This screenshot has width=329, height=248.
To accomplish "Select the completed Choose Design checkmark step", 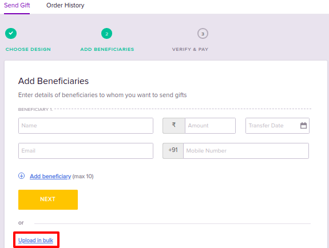I will [11, 33].
